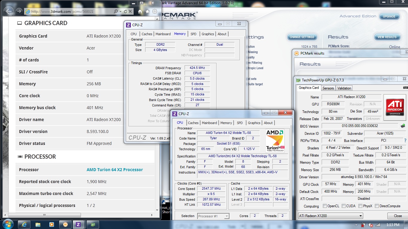Click the ATI Radeon logo in GPU-Z
The height and width of the screenshot is (229, 408).
point(395,108)
